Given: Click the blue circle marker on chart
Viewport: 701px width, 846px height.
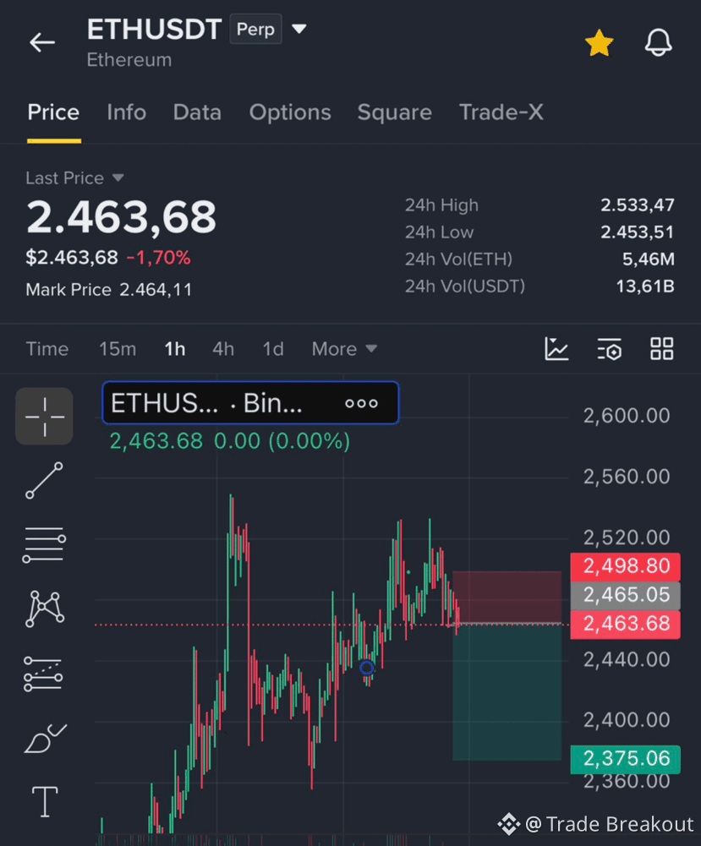Looking at the screenshot, I should point(367,668).
